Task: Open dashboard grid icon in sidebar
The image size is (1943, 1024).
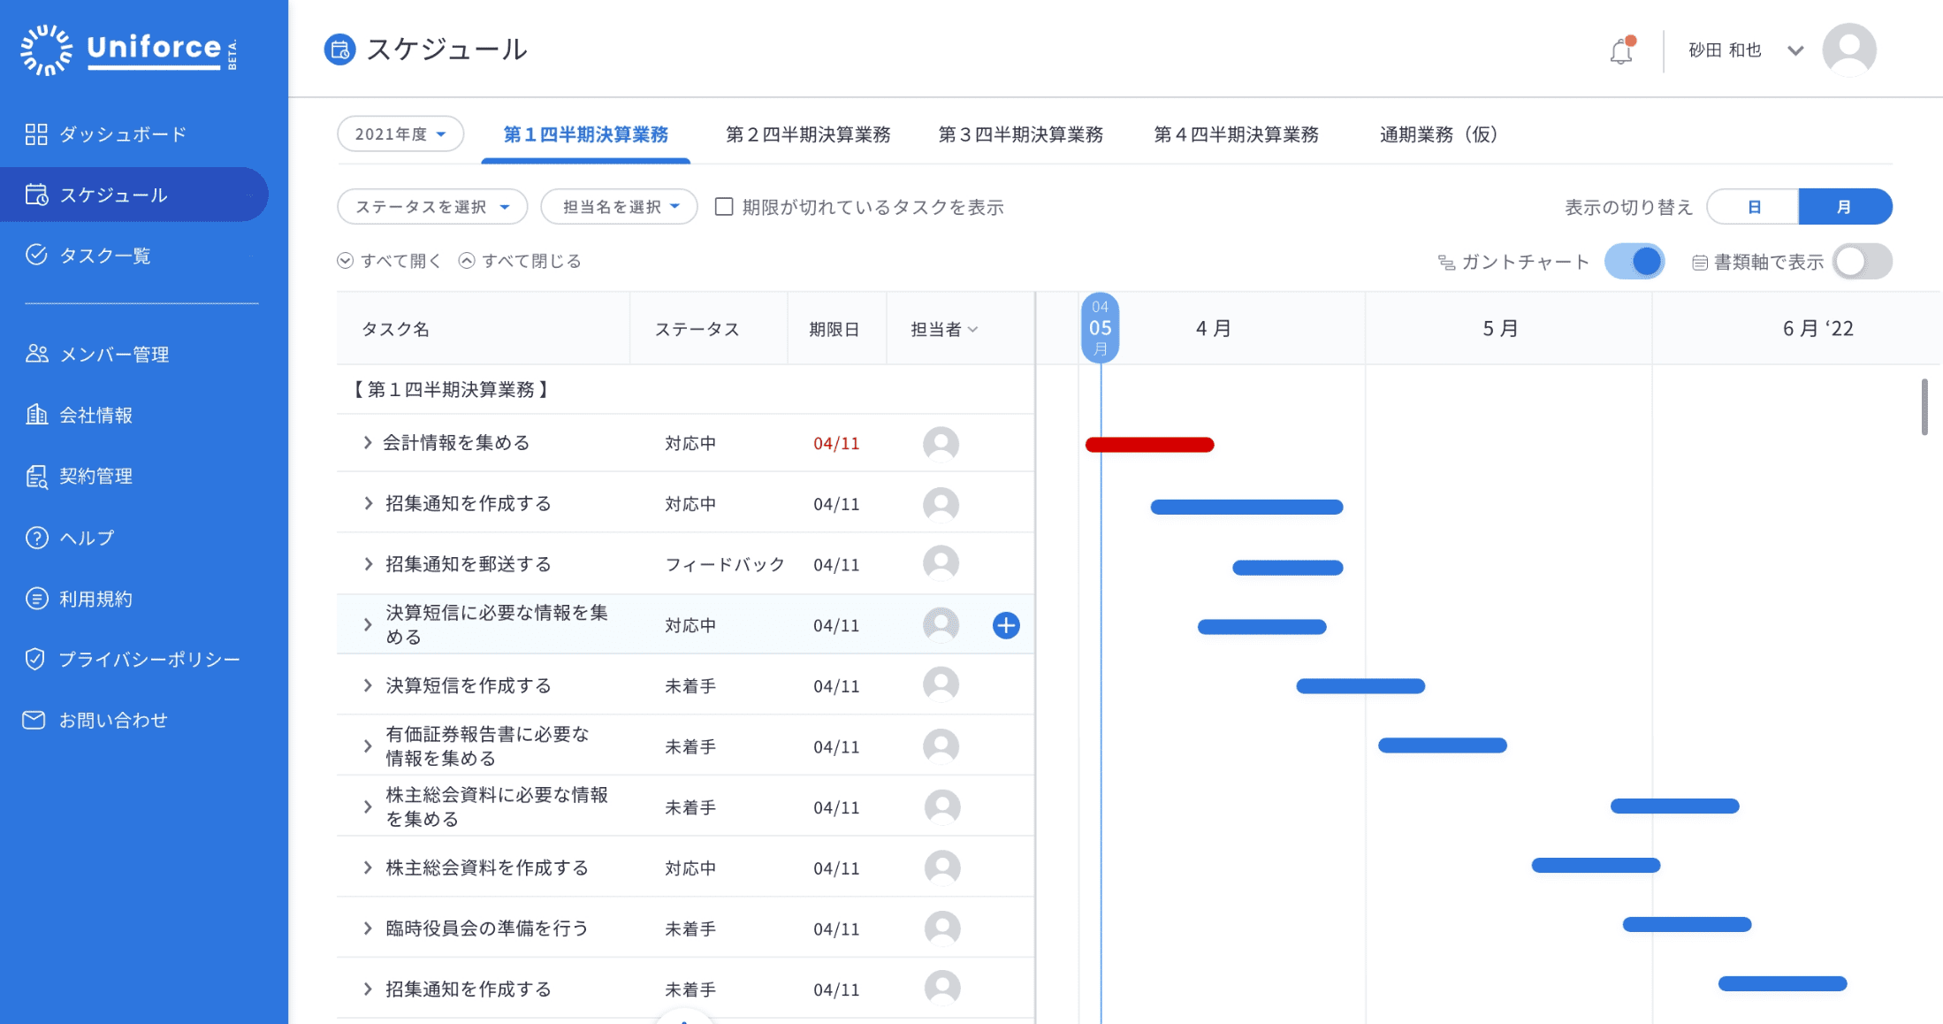Action: click(x=36, y=134)
